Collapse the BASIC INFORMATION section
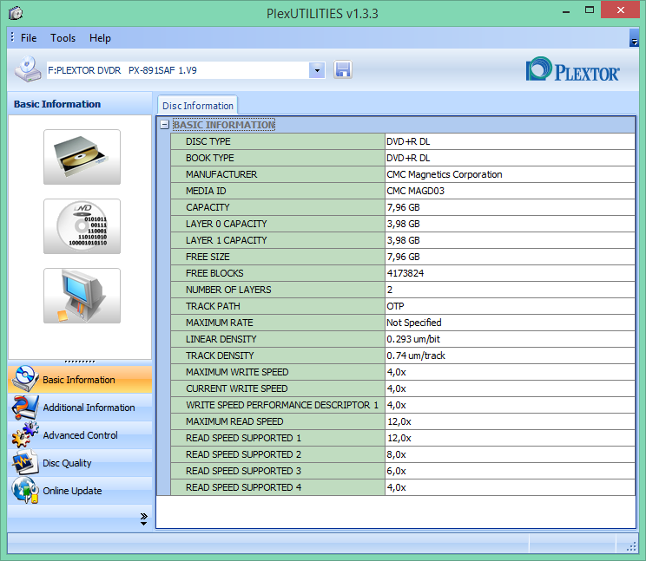 164,125
